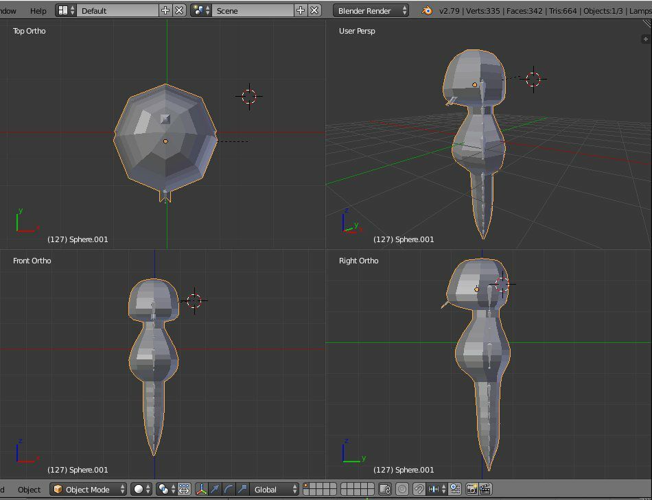This screenshot has height=500, width=652.
Task: Click the Right Ortho view label
Action: pyautogui.click(x=358, y=261)
